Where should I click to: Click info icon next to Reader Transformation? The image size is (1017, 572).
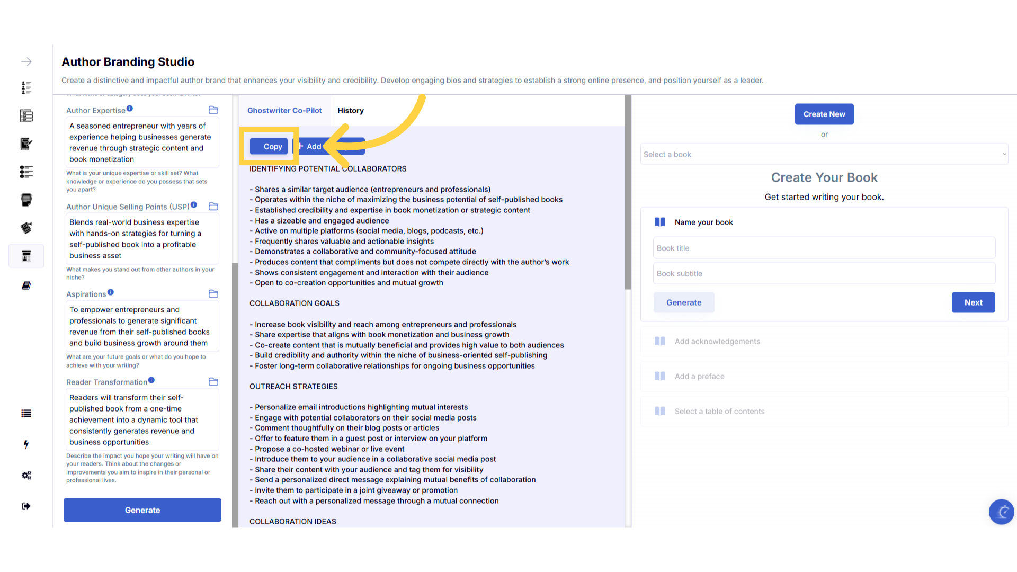(x=151, y=380)
